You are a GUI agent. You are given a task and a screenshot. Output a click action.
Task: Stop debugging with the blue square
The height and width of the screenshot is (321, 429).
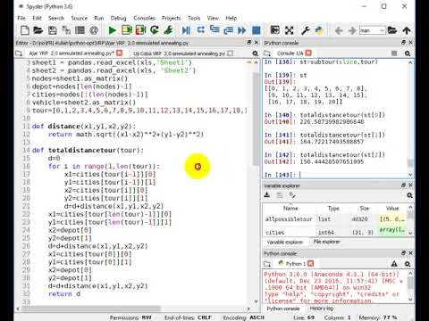coord(257,30)
